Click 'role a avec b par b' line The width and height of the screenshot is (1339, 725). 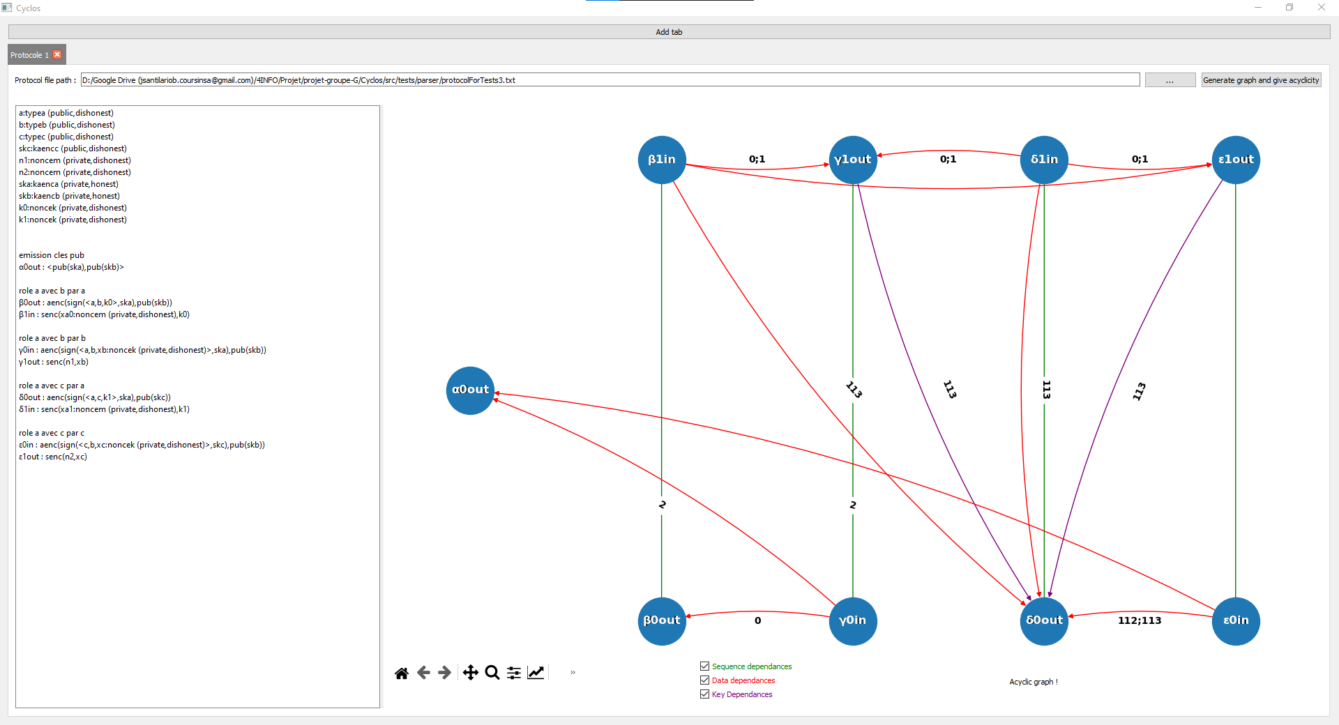click(x=52, y=338)
